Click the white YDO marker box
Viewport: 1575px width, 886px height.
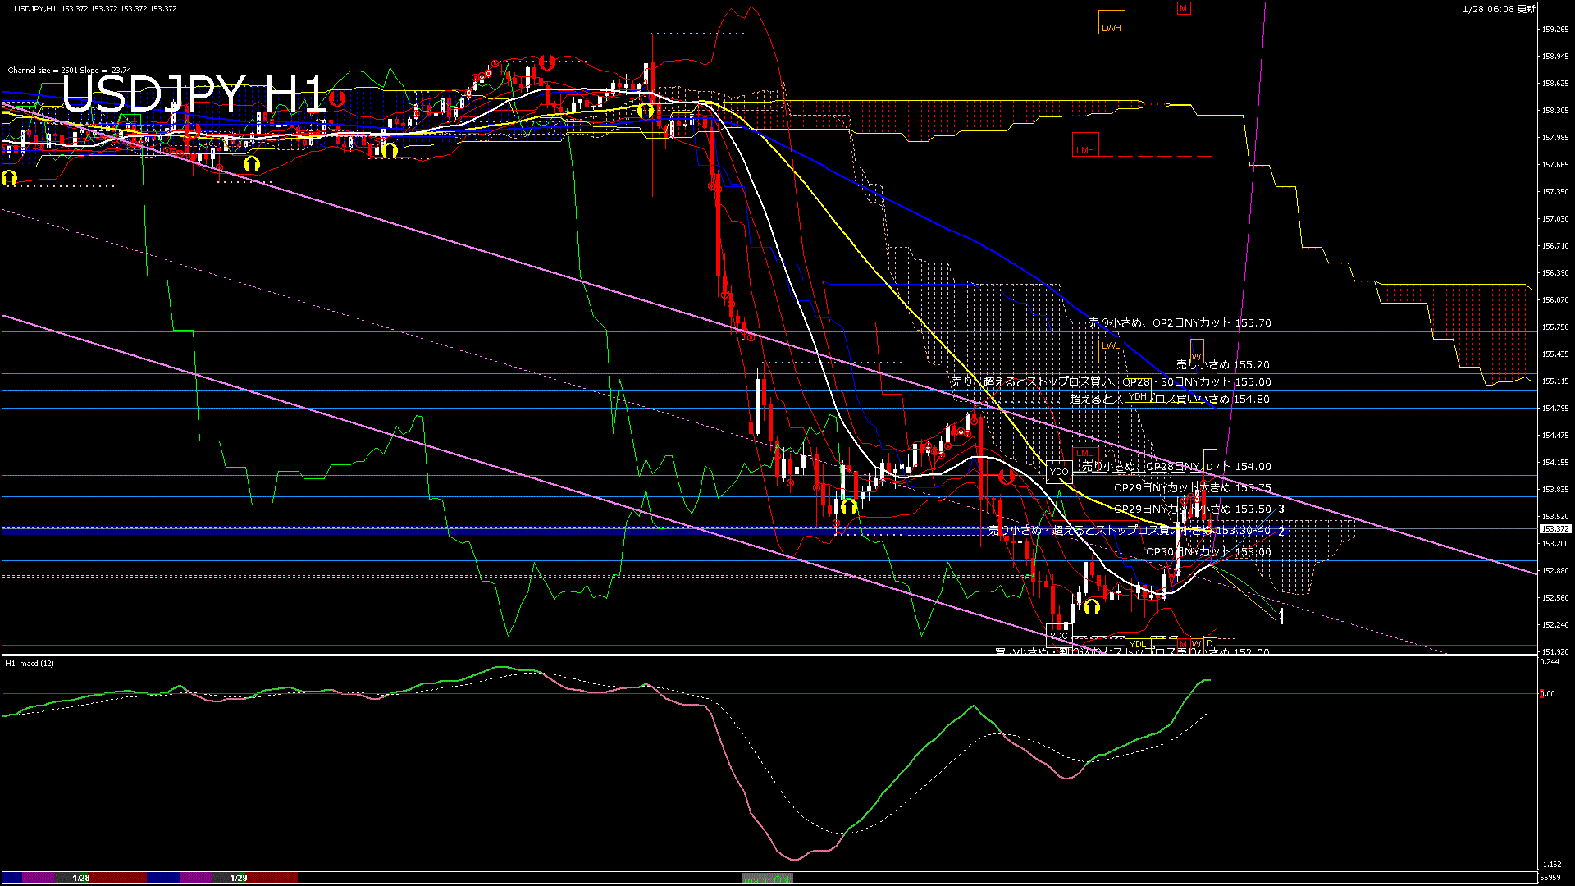pyautogui.click(x=1059, y=472)
